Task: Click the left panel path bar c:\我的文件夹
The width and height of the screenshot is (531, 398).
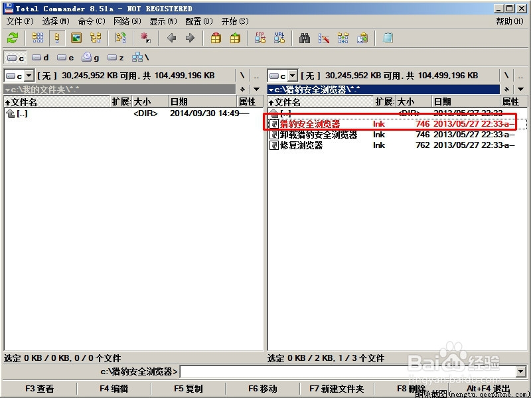Action: 119,90
